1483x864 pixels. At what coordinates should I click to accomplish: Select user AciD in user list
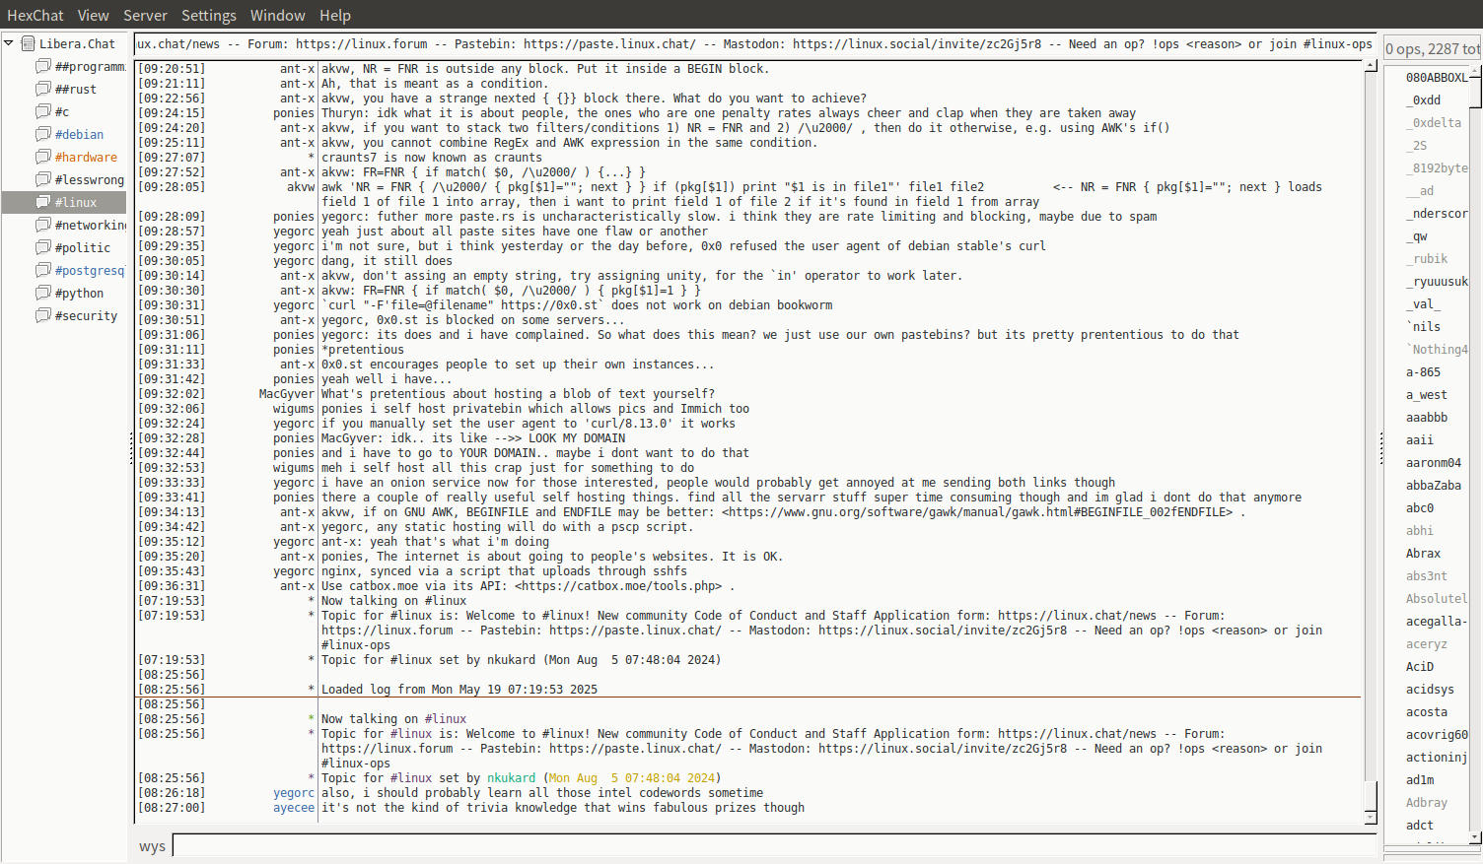click(1420, 667)
